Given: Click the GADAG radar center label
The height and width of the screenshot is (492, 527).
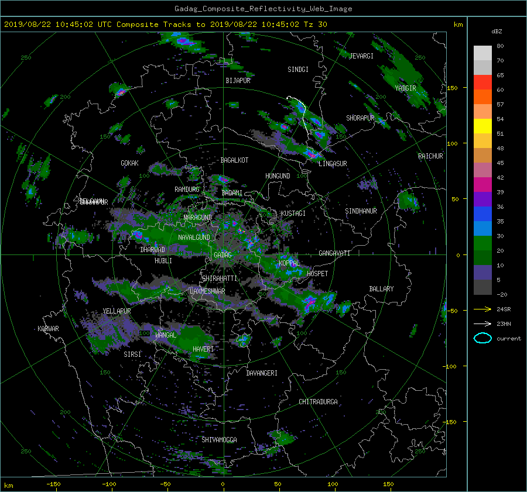Looking at the screenshot, I should click(x=223, y=255).
